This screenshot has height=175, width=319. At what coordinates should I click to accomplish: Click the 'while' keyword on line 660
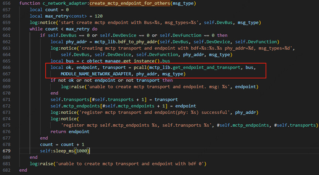tap(36, 29)
